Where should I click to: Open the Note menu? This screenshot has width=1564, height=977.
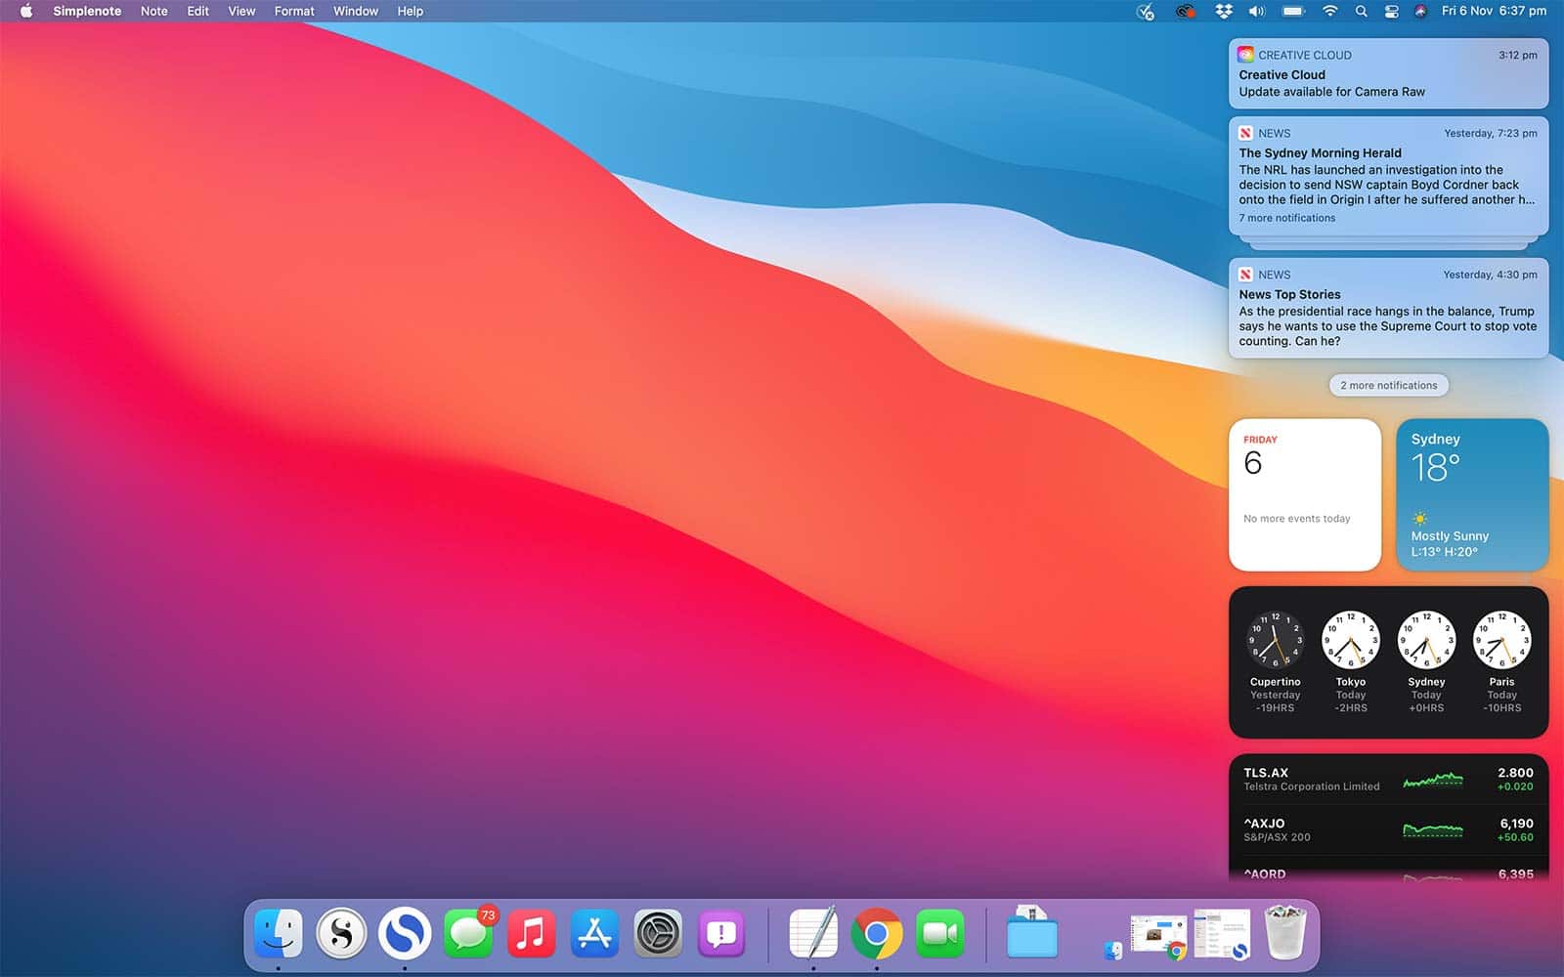click(153, 12)
